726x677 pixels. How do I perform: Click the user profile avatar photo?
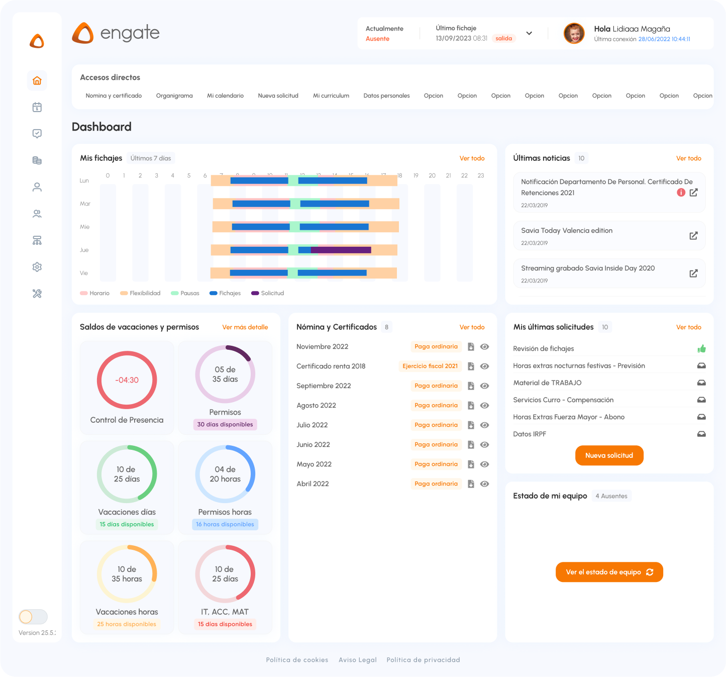pos(574,34)
